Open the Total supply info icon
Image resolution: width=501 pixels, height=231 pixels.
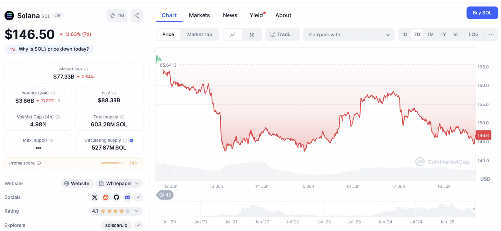point(122,117)
